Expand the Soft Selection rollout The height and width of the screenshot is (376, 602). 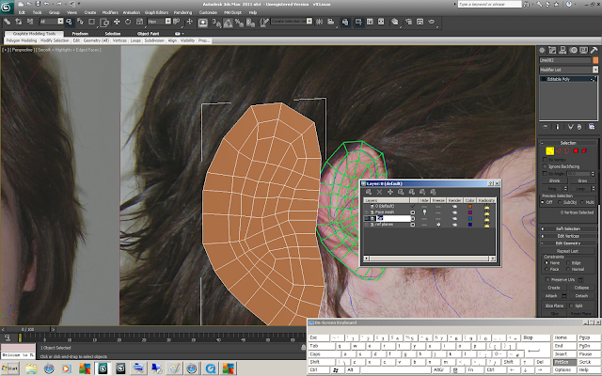569,228
